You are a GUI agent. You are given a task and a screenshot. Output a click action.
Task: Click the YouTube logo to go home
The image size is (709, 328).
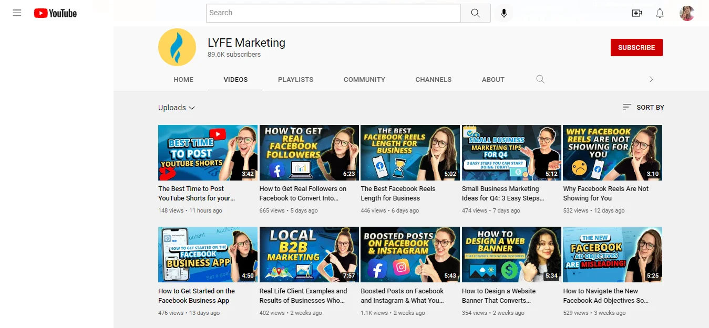click(x=55, y=13)
